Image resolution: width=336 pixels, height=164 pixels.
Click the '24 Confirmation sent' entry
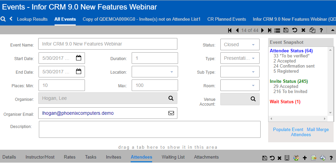294,66
